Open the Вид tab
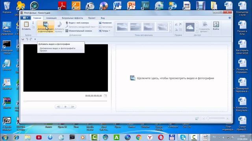This screenshot has width=252, height=141. (x=103, y=18)
